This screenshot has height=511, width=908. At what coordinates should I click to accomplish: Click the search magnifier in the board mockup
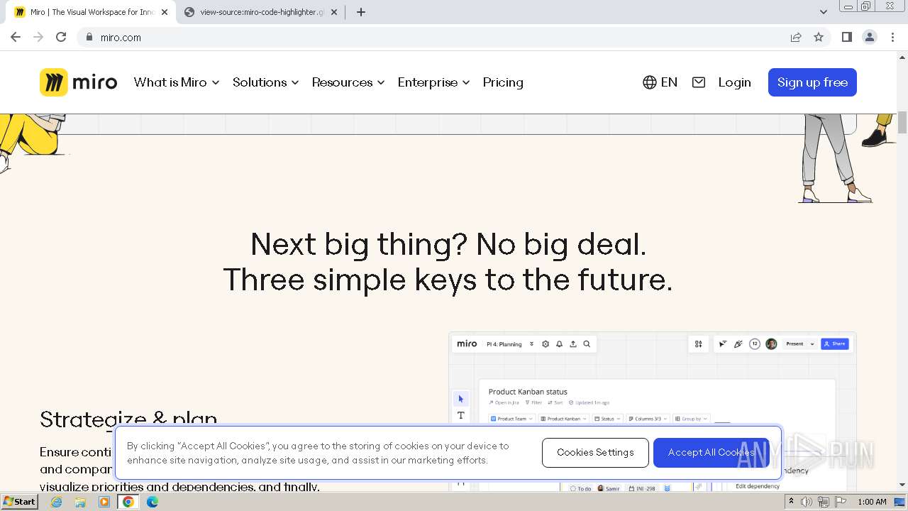(x=587, y=344)
